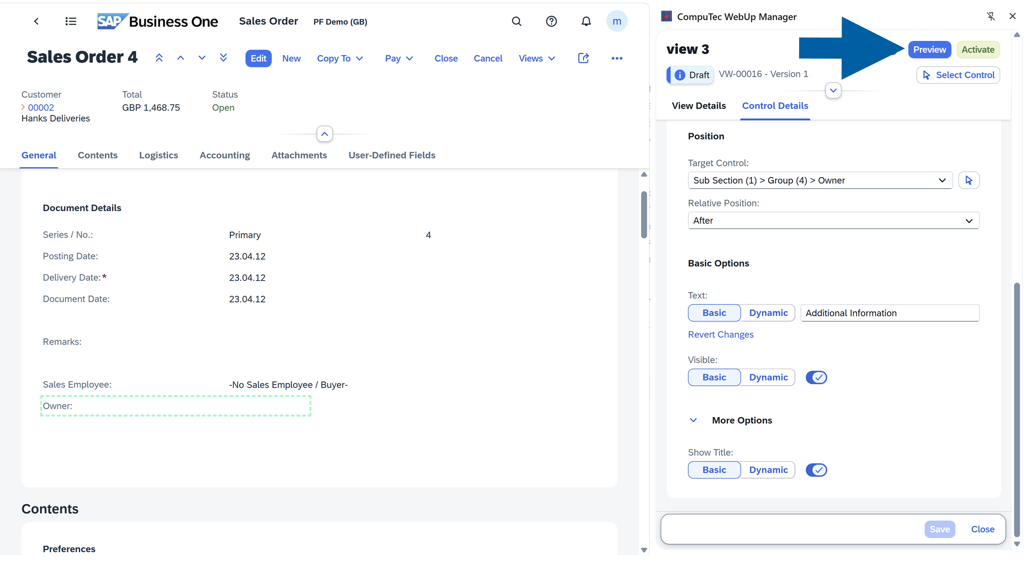Expand the view 3 header details
The width and height of the screenshot is (1028, 561).
(x=833, y=91)
